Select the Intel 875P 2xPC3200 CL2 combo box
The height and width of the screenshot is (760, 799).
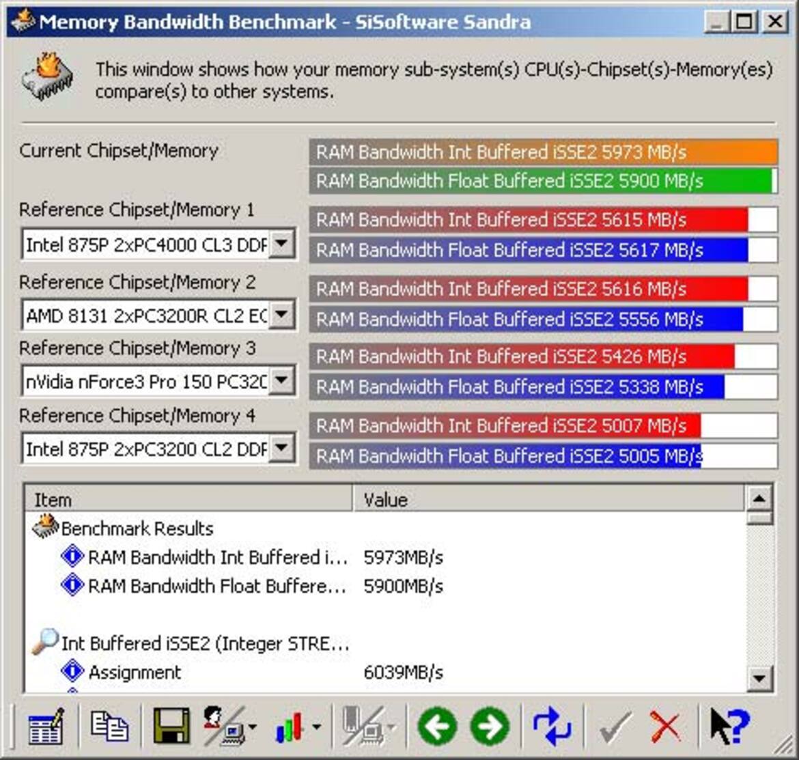click(x=158, y=449)
